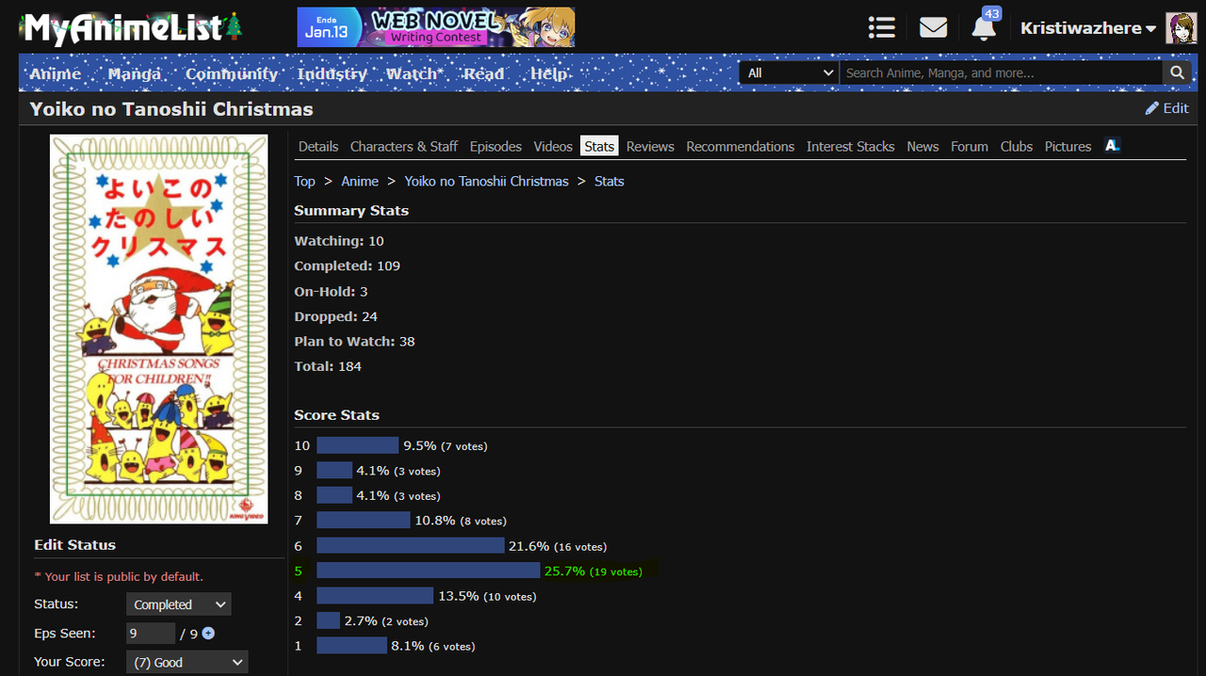The height and width of the screenshot is (676, 1206).
Task: Click the 'Anime' breadcrumb link
Action: [360, 181]
